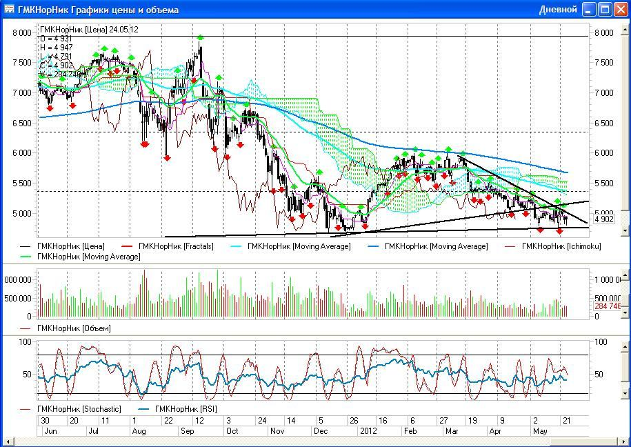Click the price panel scroll-up arrow
Image resolution: width=631 pixels, height=447 pixels.
[625, 30]
